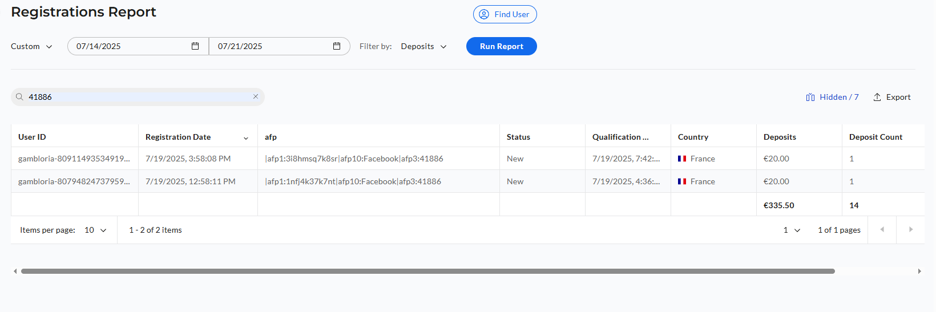Click the 1 - 2 of 2 items label

coord(155,230)
